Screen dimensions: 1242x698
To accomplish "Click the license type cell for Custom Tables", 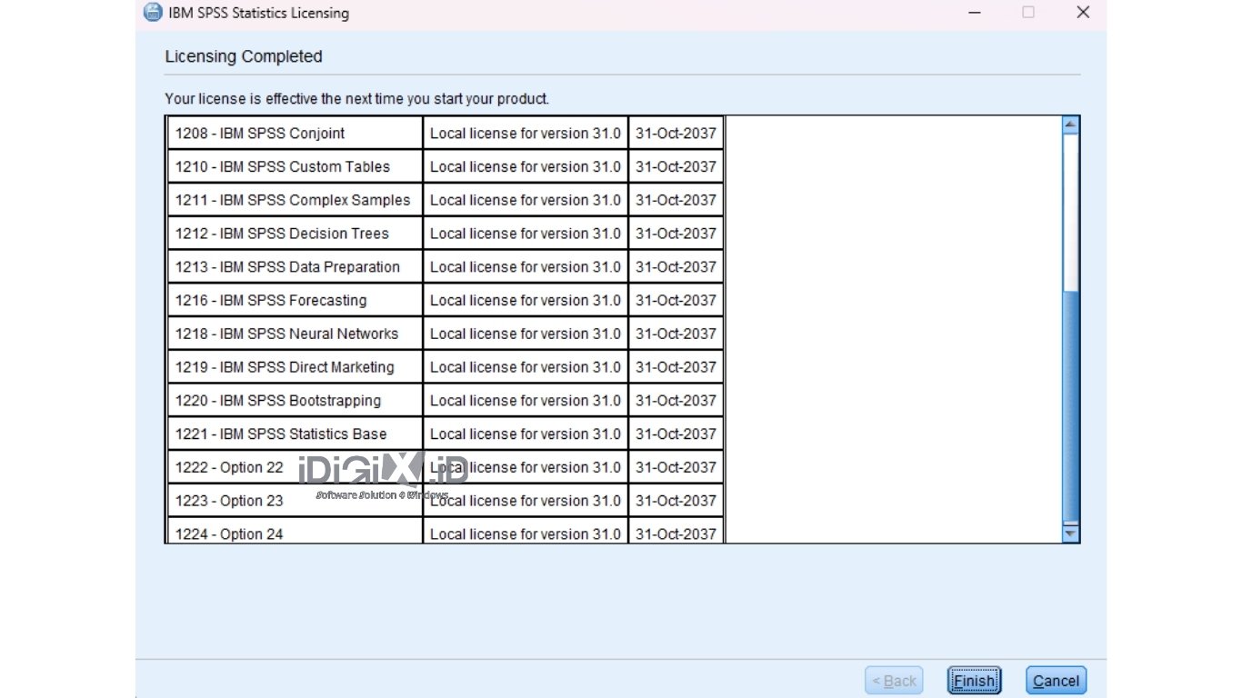I will point(526,167).
